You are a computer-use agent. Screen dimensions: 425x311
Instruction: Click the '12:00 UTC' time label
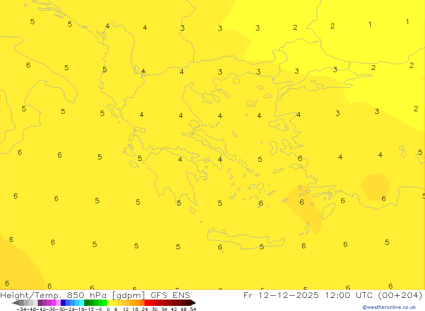point(349,295)
